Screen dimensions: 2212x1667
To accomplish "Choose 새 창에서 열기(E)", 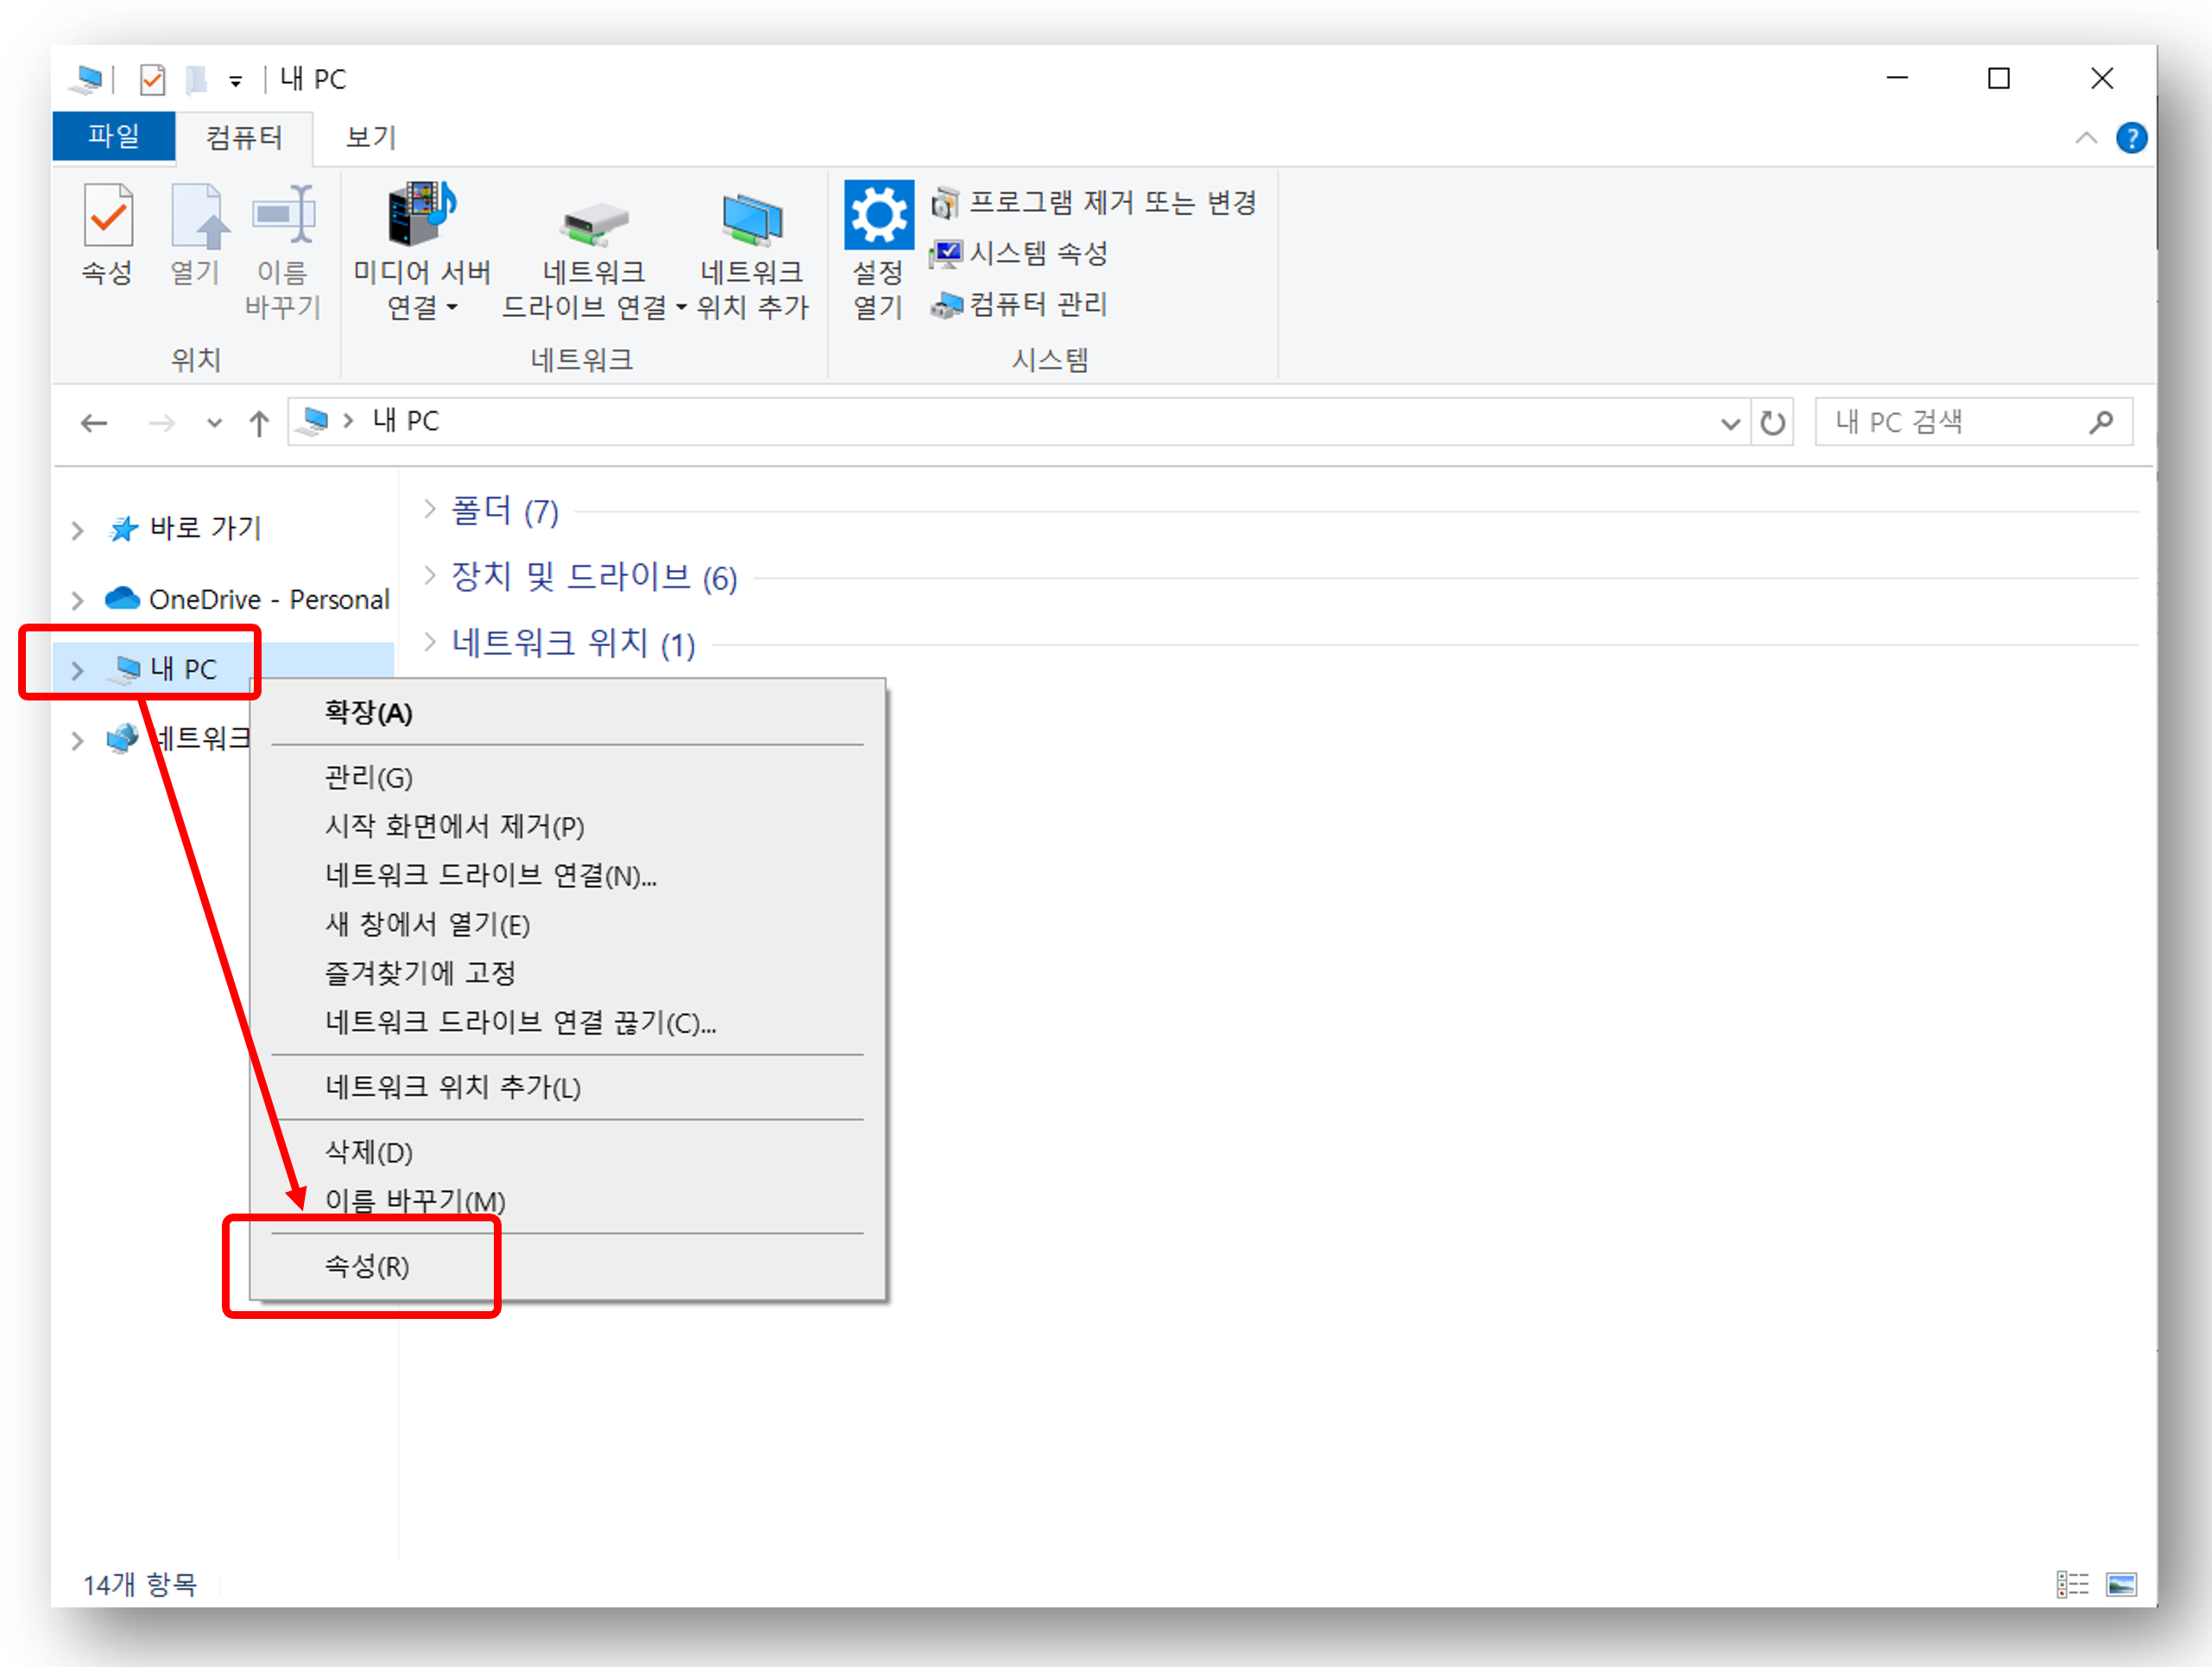I will tap(567, 923).
